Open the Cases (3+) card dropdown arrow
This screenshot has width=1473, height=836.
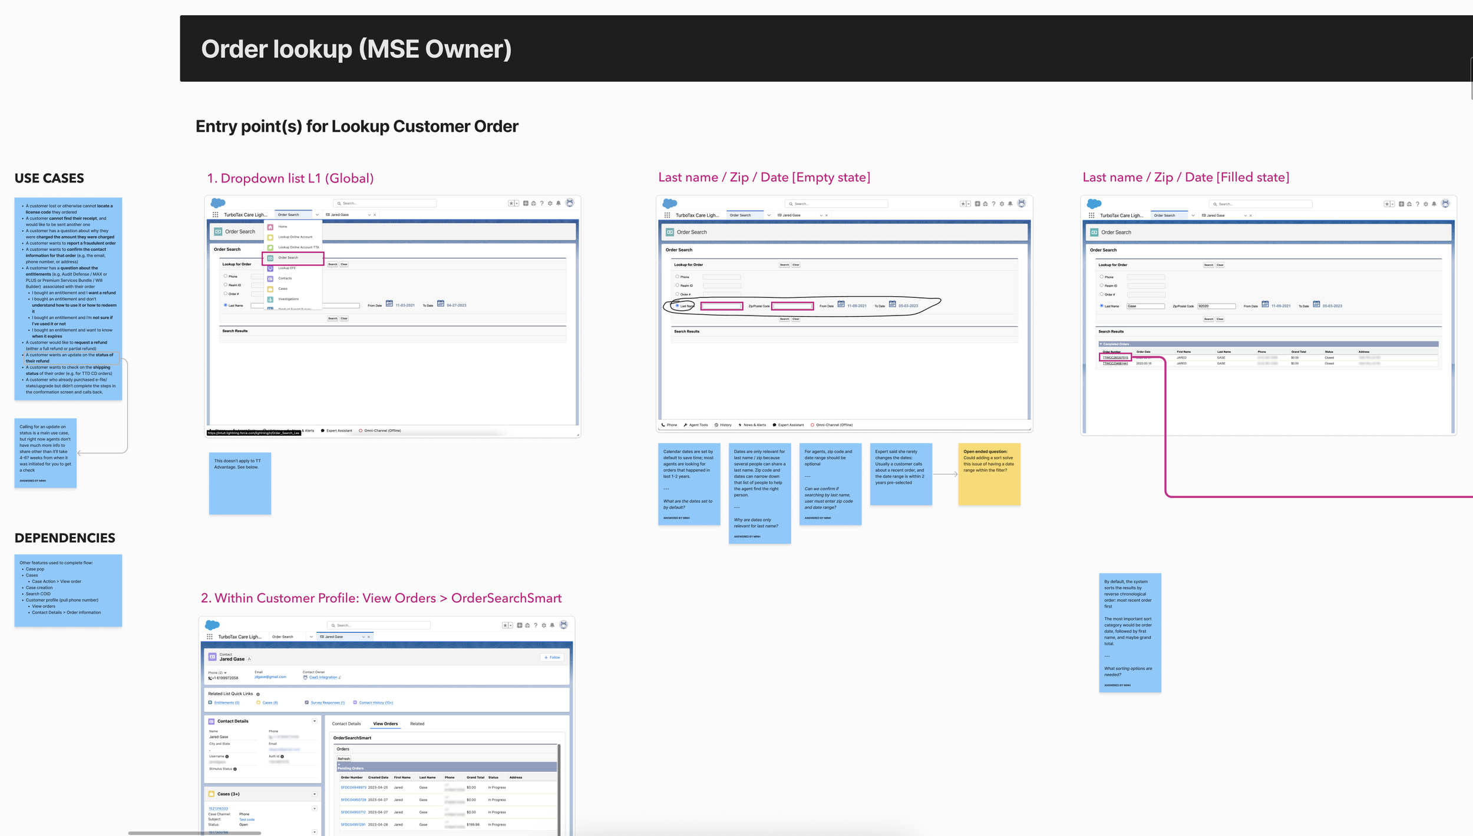(315, 794)
